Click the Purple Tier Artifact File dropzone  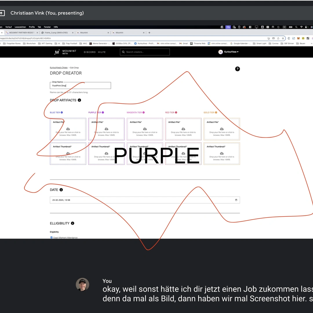pyautogui.click(x=106, y=129)
